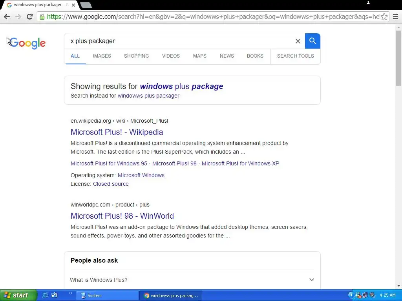The height and width of the screenshot is (301, 402).
Task: Expand hidden system tray icons arrow
Action: tap(351, 296)
